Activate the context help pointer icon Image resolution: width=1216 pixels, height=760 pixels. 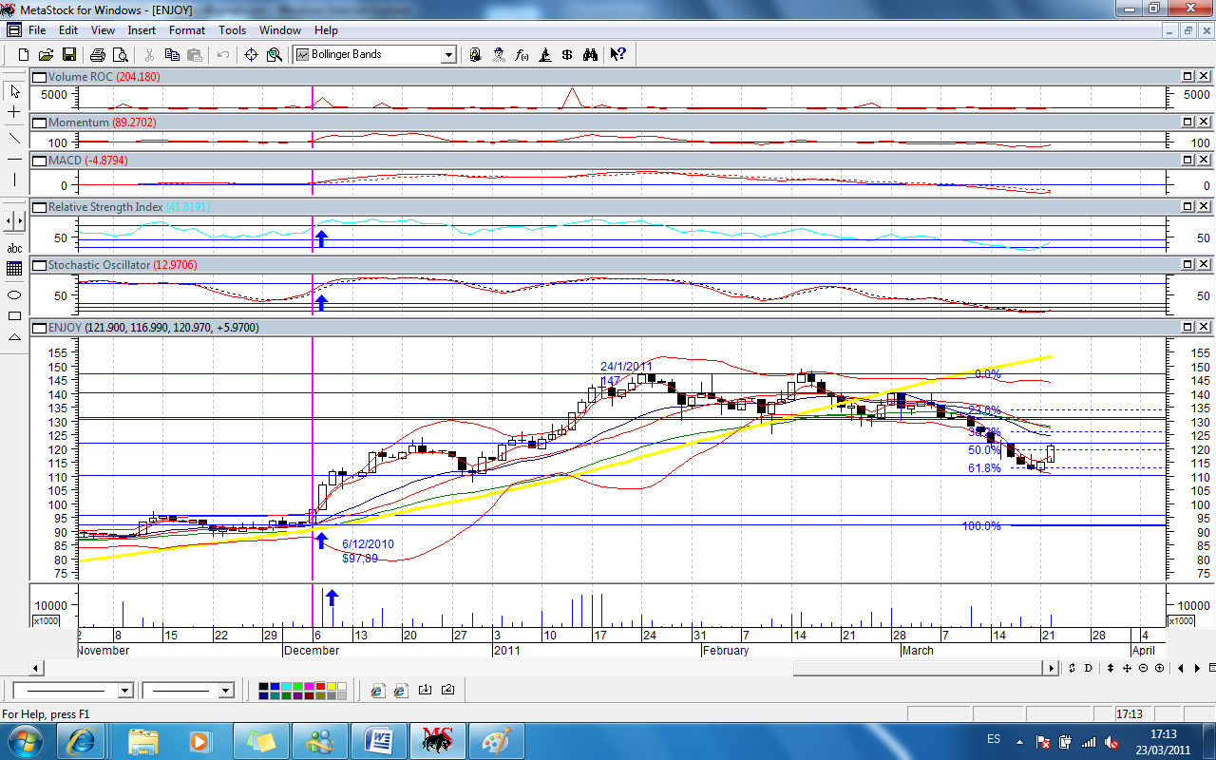coord(617,54)
